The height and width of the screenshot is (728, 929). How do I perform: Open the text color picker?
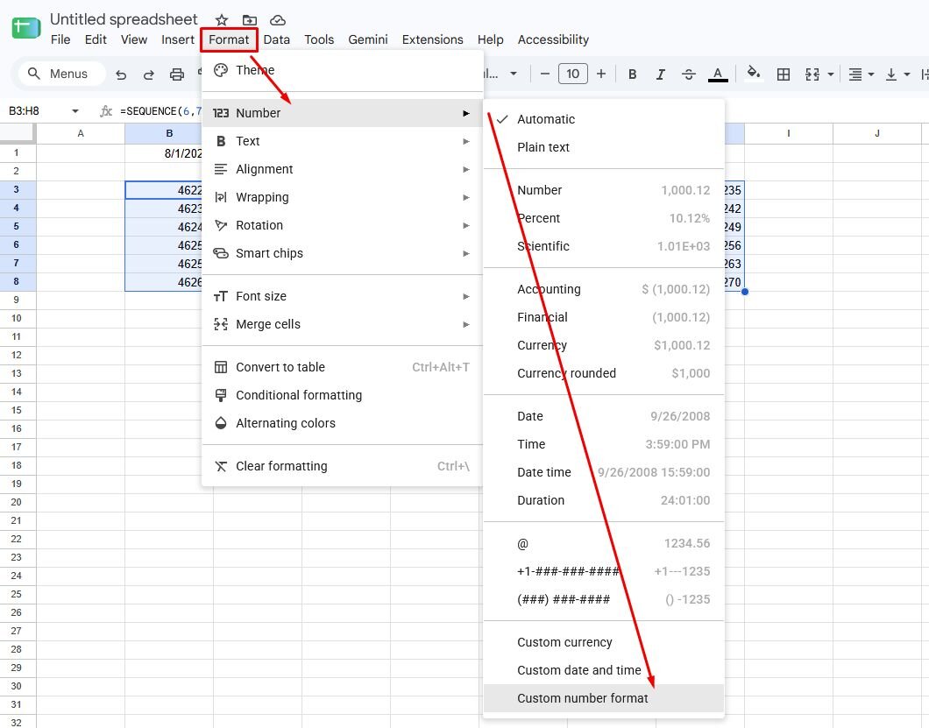pos(718,74)
